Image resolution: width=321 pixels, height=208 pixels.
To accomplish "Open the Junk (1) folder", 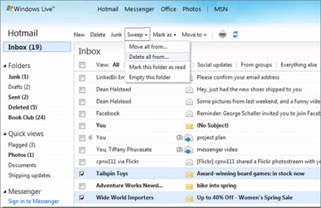I will (18, 77).
